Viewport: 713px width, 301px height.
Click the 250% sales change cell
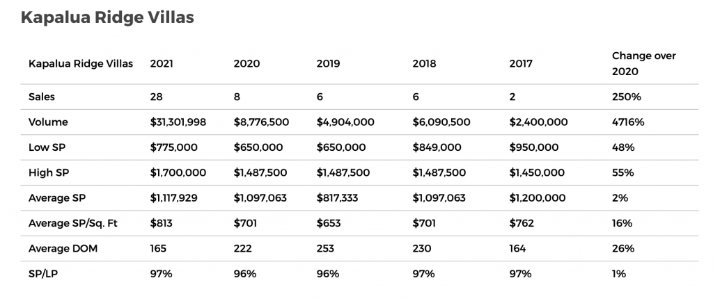[625, 97]
